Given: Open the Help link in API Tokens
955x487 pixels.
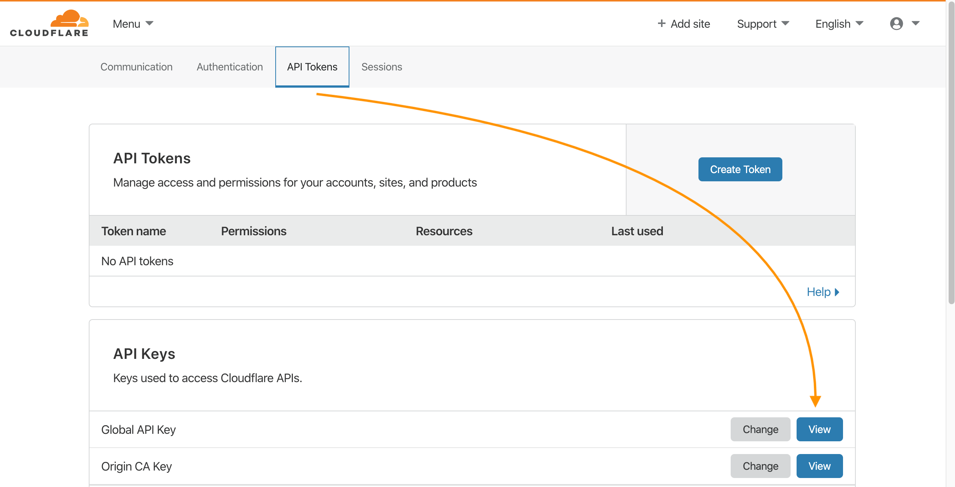Looking at the screenshot, I should pyautogui.click(x=823, y=292).
